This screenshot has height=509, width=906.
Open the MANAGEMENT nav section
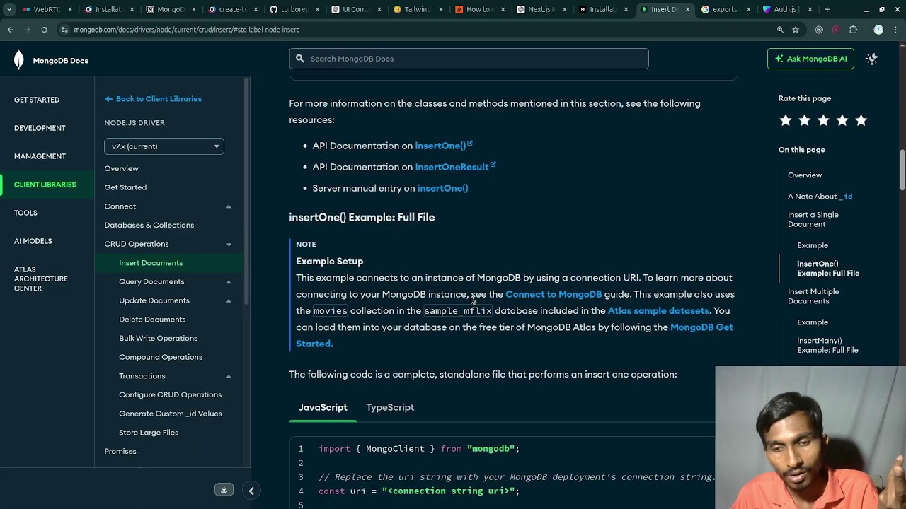(40, 156)
